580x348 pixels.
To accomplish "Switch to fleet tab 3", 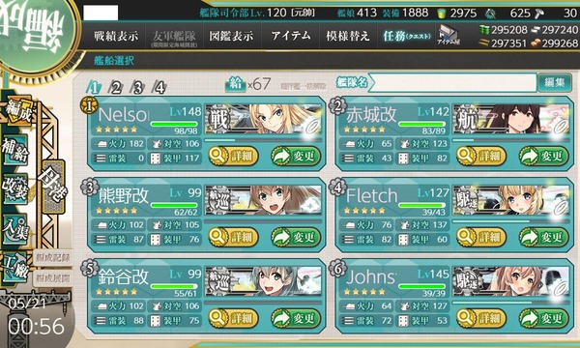I will coord(137,88).
